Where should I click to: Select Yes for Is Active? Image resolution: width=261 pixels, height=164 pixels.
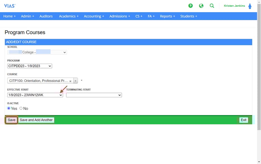(9, 108)
